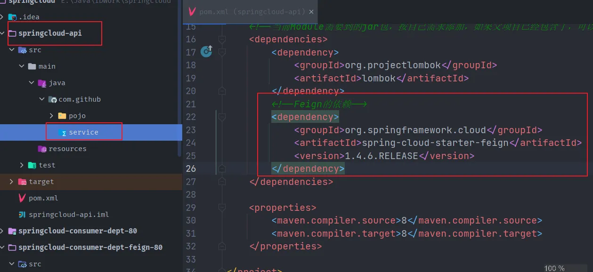Close the pom.xml editor tab
This screenshot has height=272, width=593.
[x=312, y=11]
